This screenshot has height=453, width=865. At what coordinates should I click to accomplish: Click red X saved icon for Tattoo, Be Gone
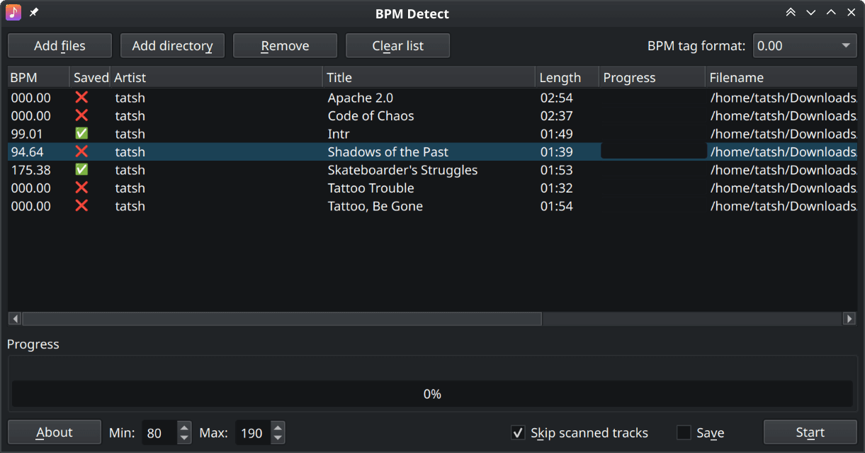81,206
